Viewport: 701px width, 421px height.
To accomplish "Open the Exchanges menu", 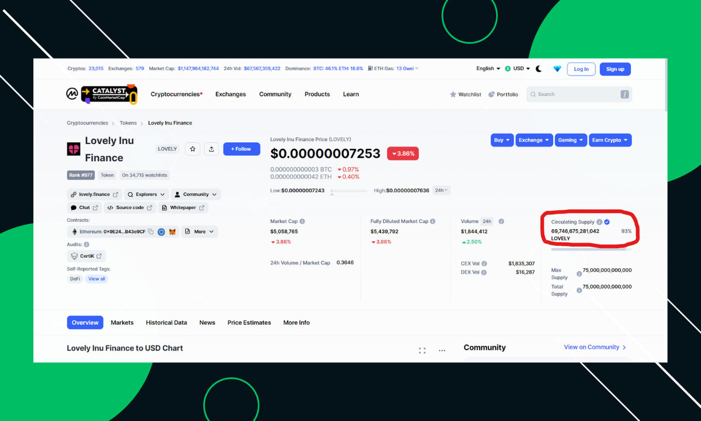I will point(230,94).
